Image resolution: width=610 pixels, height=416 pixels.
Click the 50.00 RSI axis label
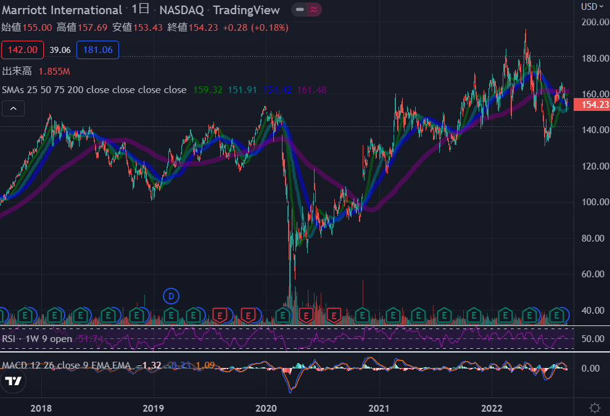(x=593, y=338)
